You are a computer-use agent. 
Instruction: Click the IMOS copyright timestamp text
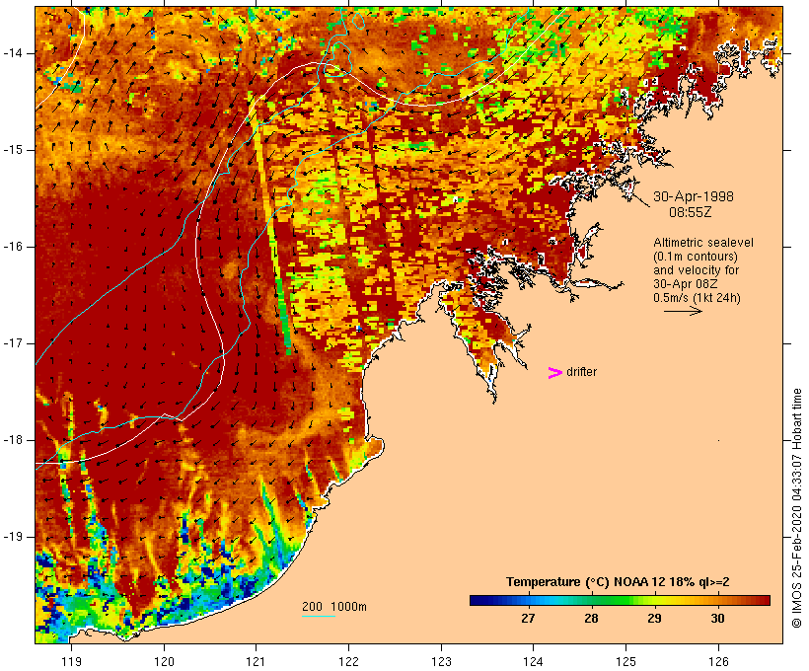[797, 508]
